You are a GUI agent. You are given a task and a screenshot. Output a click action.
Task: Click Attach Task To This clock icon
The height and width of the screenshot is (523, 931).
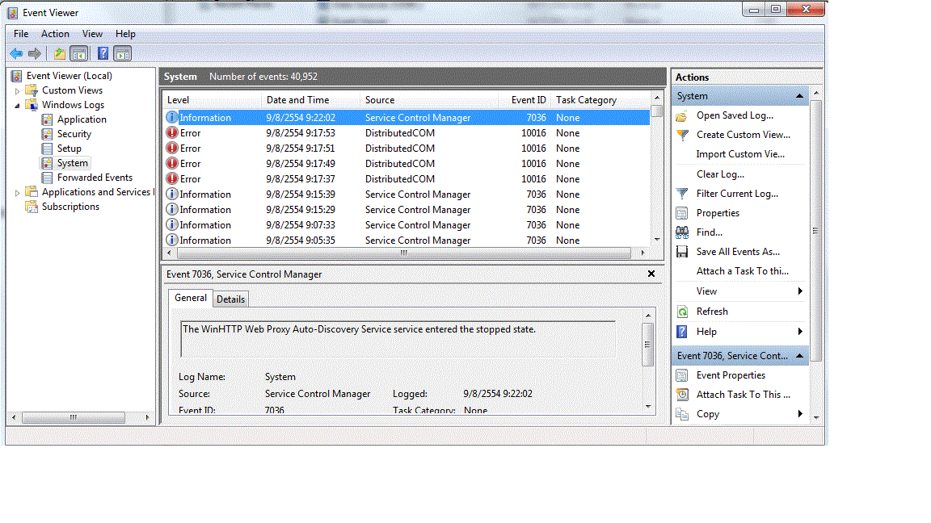click(682, 395)
